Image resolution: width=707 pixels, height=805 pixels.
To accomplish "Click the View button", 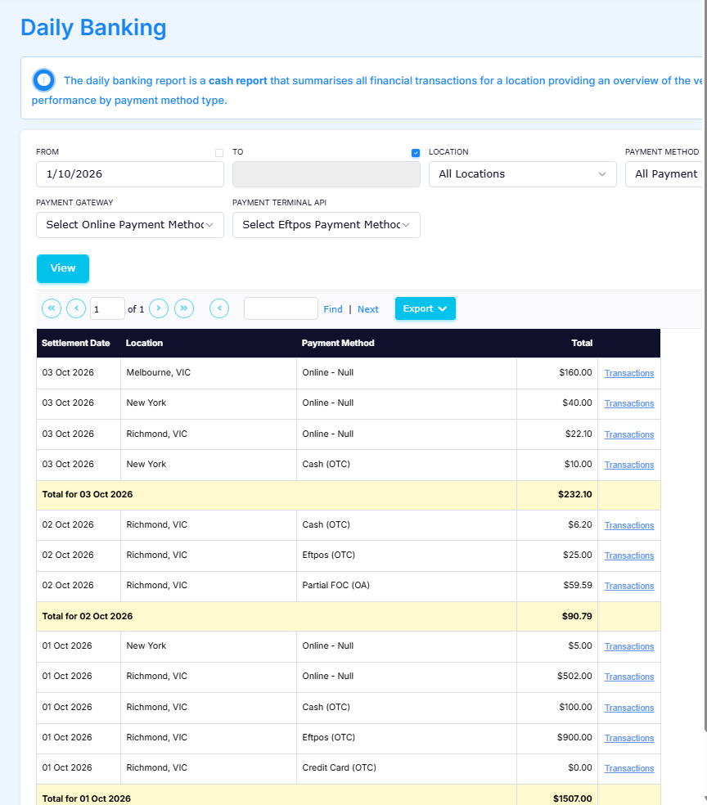I will [x=63, y=268].
